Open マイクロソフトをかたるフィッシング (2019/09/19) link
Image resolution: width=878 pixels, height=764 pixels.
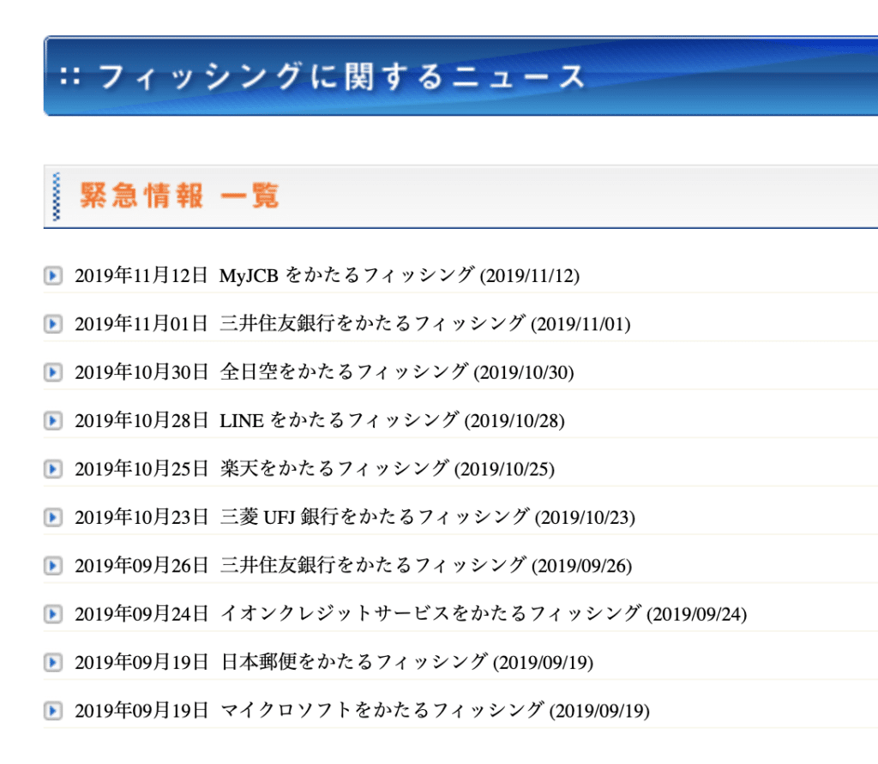(x=435, y=711)
